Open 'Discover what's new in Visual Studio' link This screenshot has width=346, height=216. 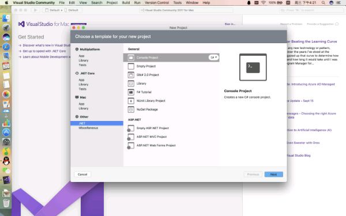[x=47, y=45]
